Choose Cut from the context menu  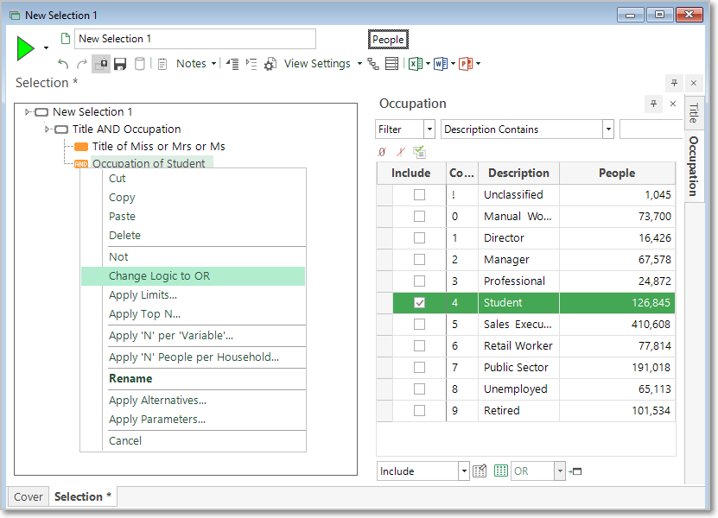coord(193,179)
